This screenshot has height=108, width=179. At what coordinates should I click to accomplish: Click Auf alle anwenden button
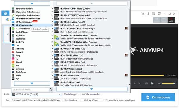(91, 94)
